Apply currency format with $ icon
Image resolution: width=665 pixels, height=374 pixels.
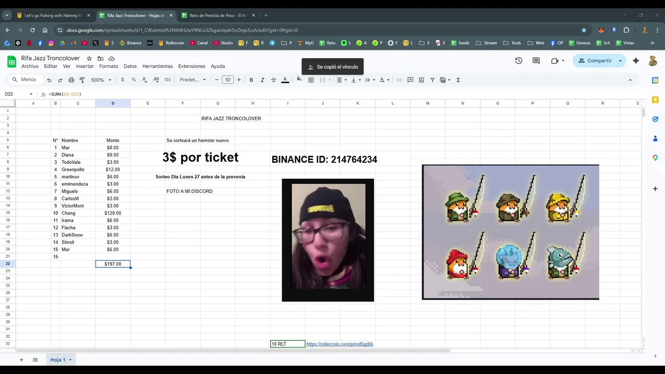coord(123,80)
